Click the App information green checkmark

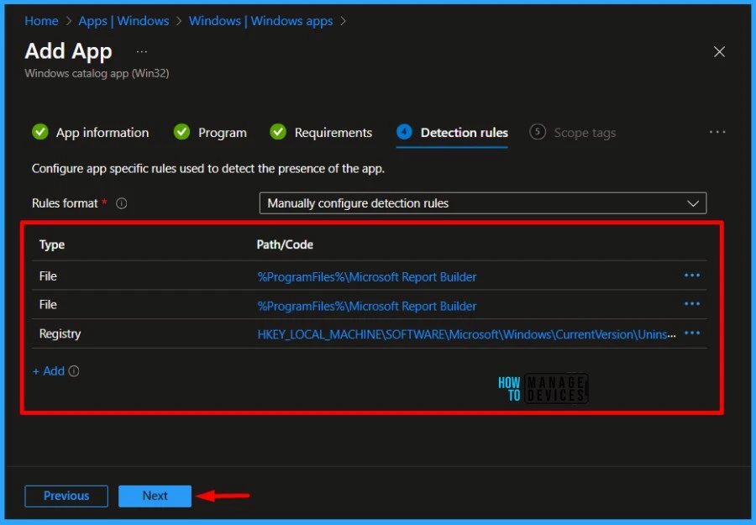(x=40, y=132)
